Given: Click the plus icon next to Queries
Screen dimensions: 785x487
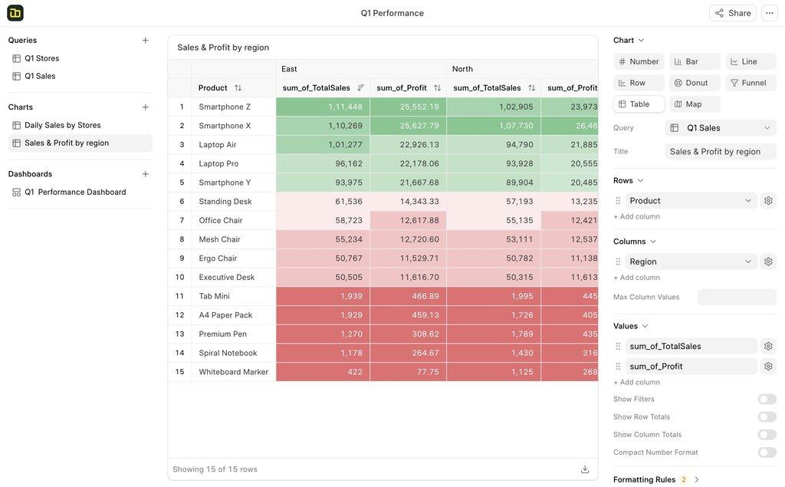Looking at the screenshot, I should [145, 41].
